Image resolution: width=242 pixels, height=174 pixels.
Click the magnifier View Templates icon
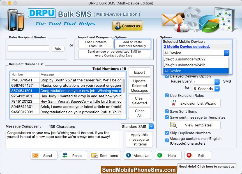[174, 125]
